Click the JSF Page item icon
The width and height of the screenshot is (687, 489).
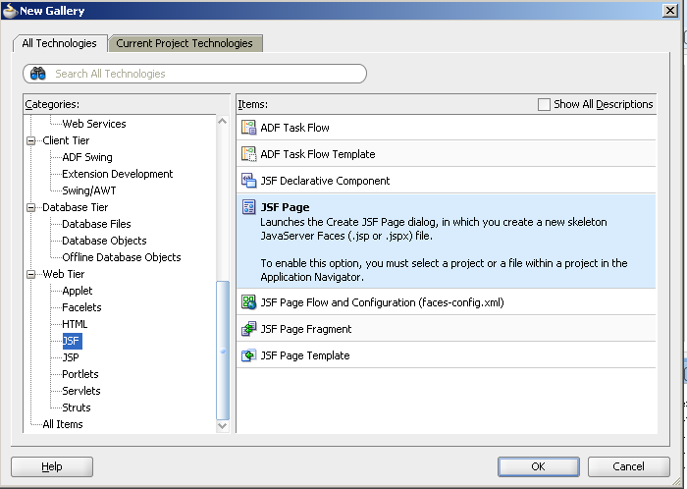[x=249, y=207]
